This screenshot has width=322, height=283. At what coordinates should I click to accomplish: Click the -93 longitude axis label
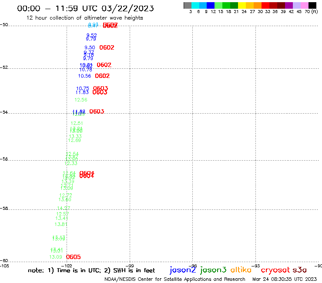255,266
